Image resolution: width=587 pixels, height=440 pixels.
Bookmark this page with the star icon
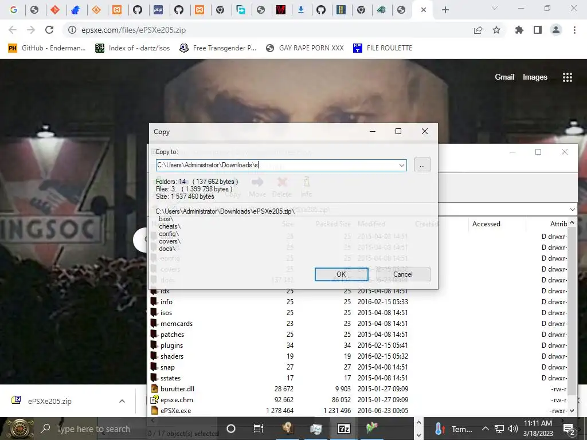coord(496,30)
